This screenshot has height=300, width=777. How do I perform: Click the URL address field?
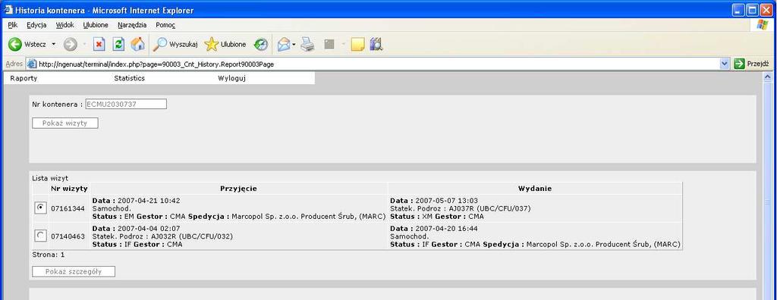point(378,64)
